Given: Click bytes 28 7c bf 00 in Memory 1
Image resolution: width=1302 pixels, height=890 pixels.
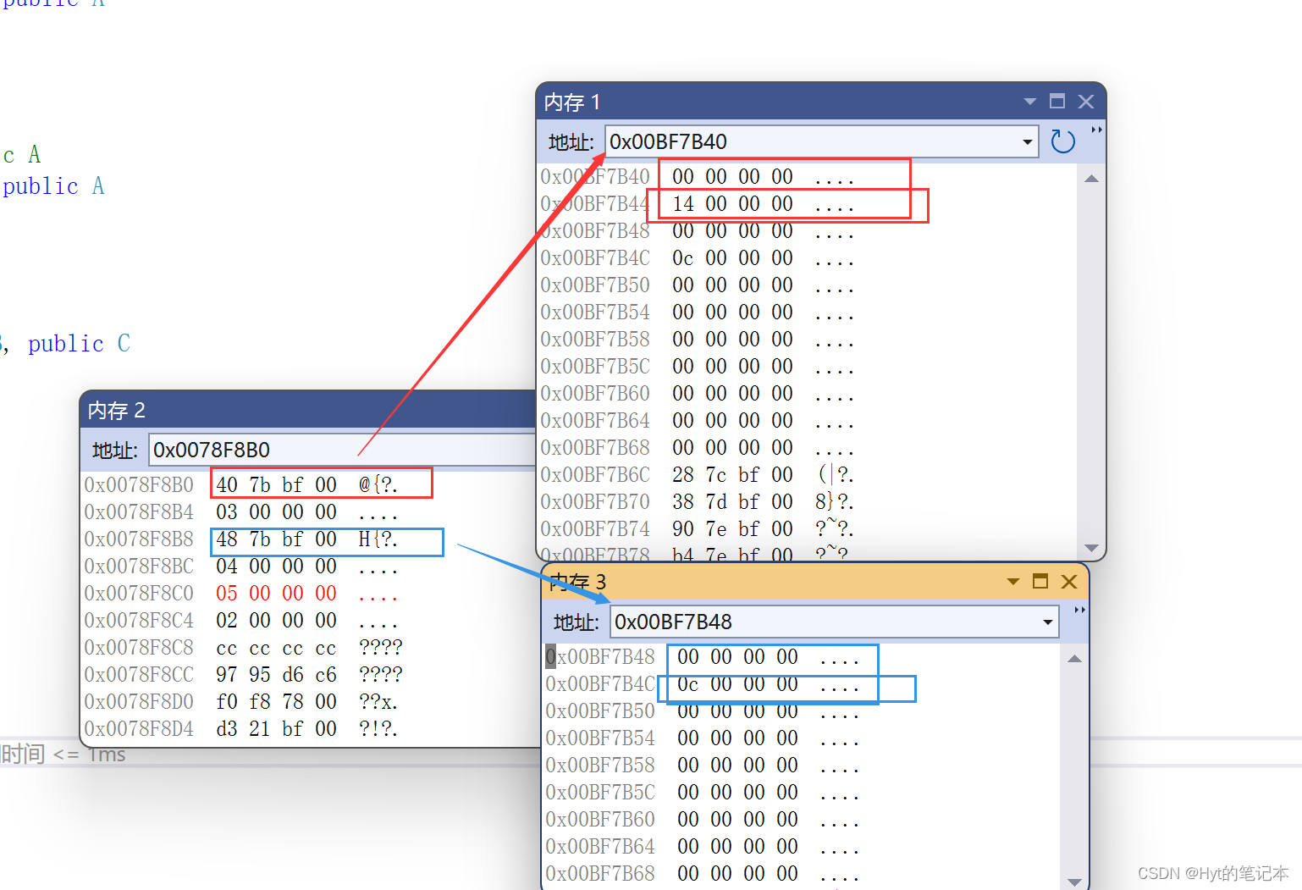Looking at the screenshot, I should coord(733,475).
